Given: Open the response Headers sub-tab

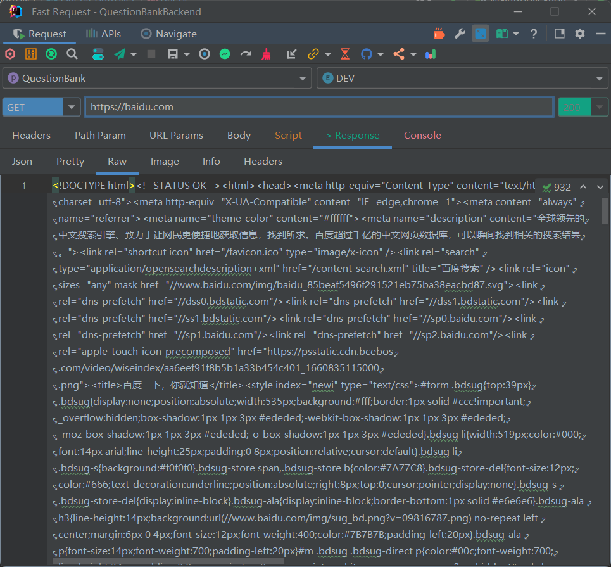Looking at the screenshot, I should point(263,162).
